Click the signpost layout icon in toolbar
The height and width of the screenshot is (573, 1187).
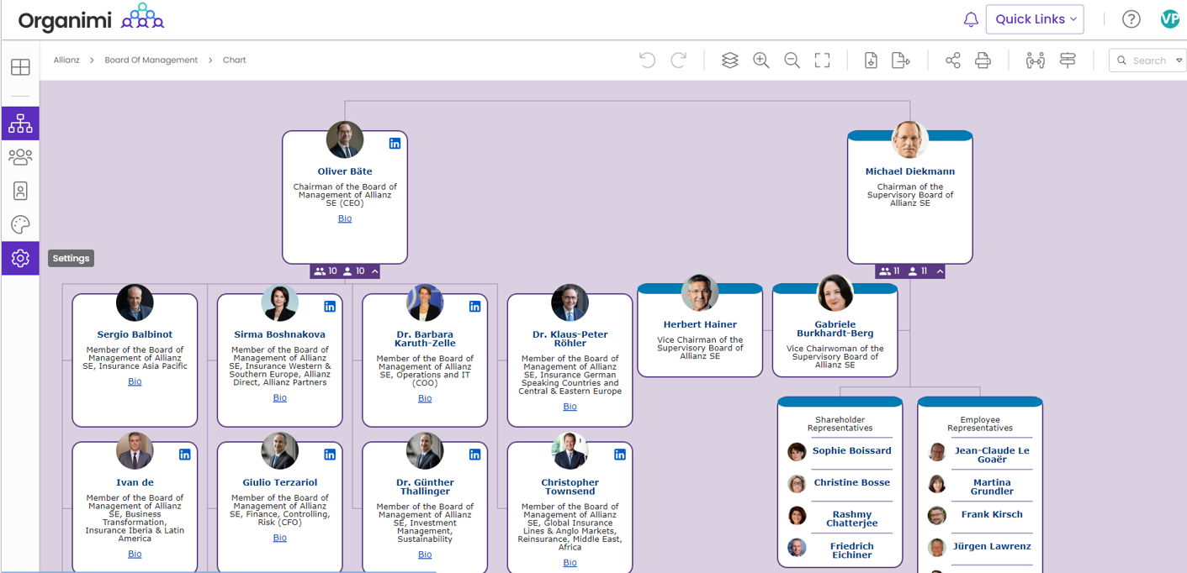click(x=1068, y=60)
